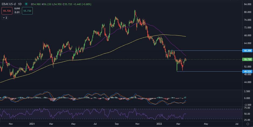Click the 80.000 price axis label

coord(248,12)
